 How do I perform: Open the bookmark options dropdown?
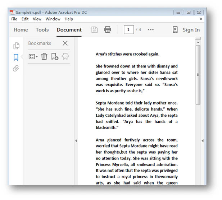[x=33, y=57]
